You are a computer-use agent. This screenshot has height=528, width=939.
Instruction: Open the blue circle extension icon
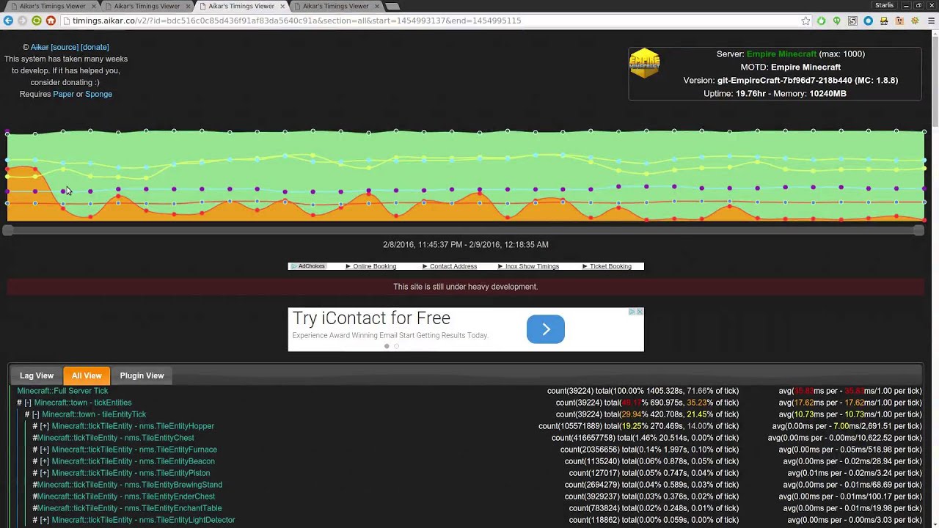(x=868, y=21)
